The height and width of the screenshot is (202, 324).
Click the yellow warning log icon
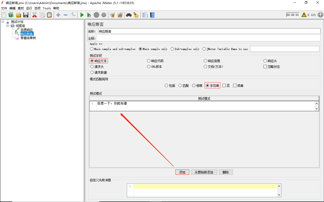(x=304, y=15)
